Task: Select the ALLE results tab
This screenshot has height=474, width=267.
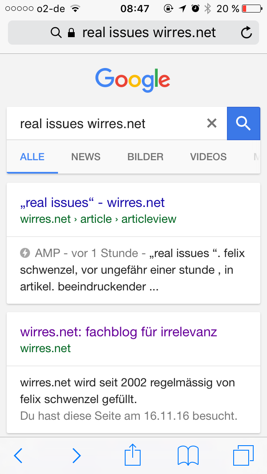Action: [x=33, y=156]
